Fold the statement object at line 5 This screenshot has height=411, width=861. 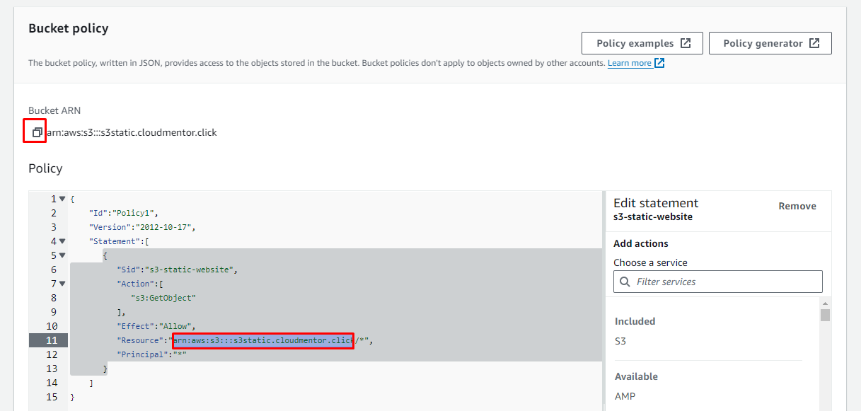62,255
